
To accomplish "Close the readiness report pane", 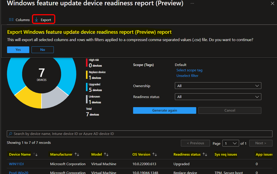I will [272, 3].
